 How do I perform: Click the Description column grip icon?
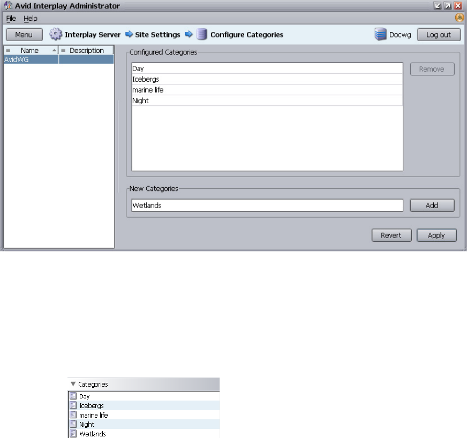[x=63, y=51]
